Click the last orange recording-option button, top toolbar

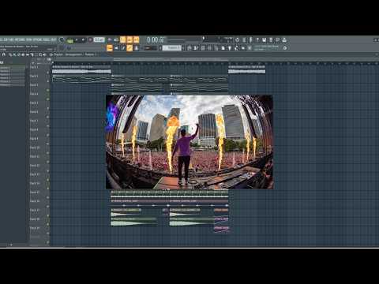pos(136,39)
